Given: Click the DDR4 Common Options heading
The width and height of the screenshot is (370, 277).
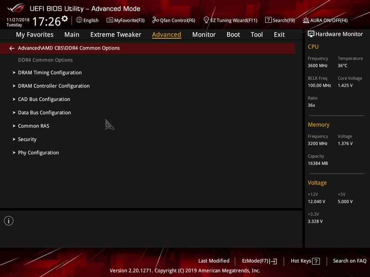Looking at the screenshot, I should tap(45, 60).
